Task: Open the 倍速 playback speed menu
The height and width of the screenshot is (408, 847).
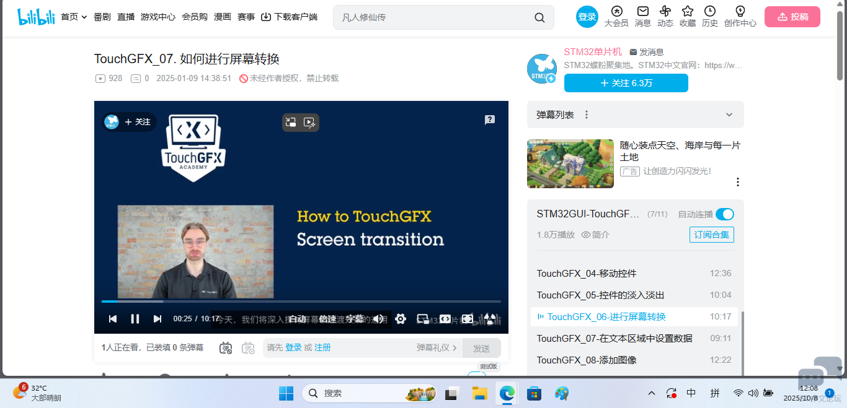Action: pyautogui.click(x=327, y=319)
